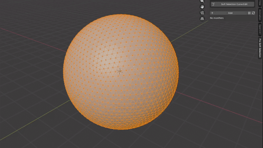Open the Animation sidebar tab

pos(260,15)
